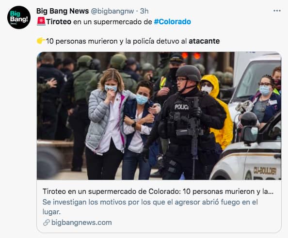Open the card headline about Colorado supermarket
Screen dimensions: 288x238
(158, 191)
